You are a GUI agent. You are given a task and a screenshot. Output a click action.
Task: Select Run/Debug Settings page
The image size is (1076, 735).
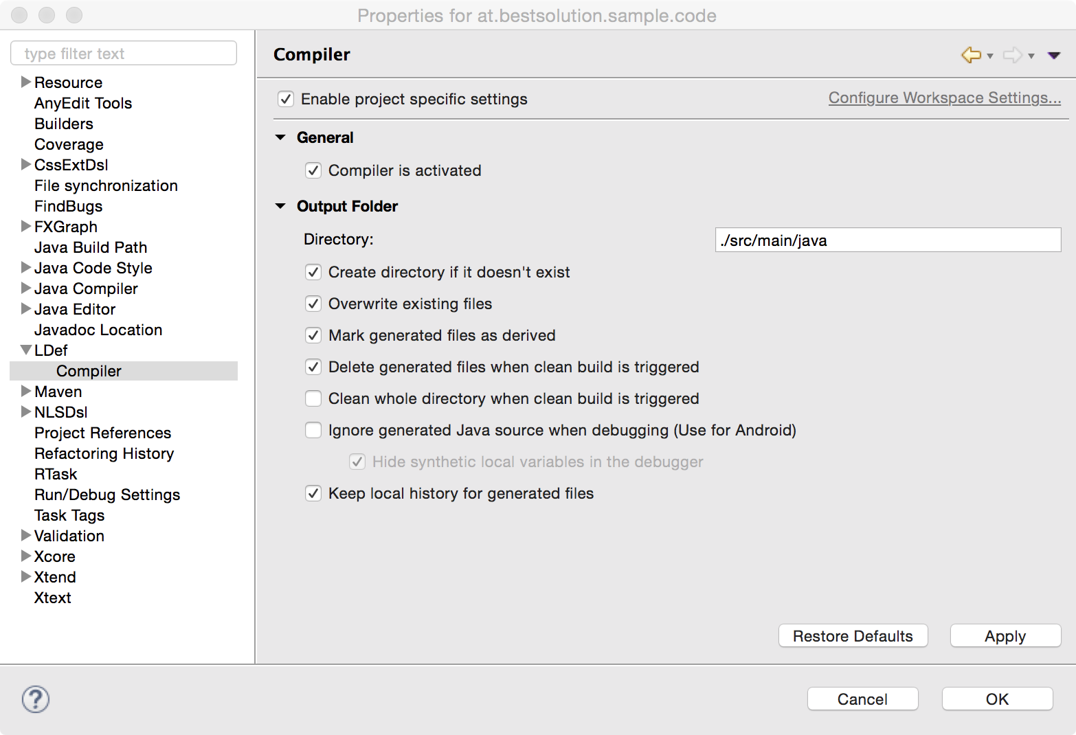coord(107,495)
